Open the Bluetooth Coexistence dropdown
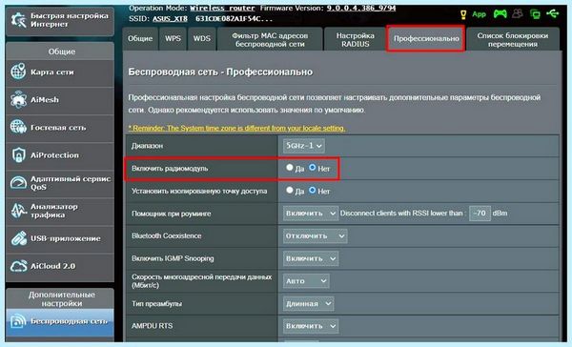 coord(315,235)
